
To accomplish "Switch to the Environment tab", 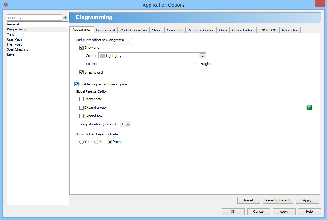I will click(x=106, y=30).
